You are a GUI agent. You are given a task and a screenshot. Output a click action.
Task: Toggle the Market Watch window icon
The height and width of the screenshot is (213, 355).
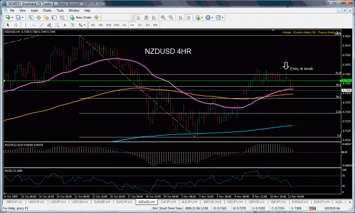click(x=31, y=18)
